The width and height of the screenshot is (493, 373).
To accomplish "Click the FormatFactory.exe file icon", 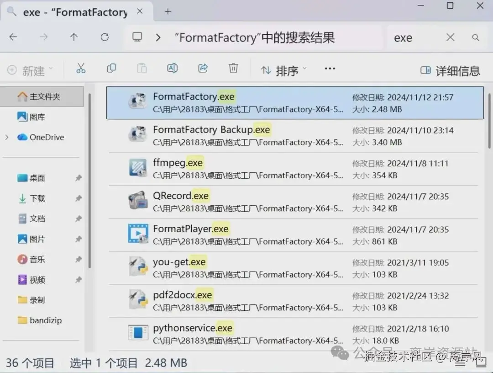I will [x=138, y=101].
